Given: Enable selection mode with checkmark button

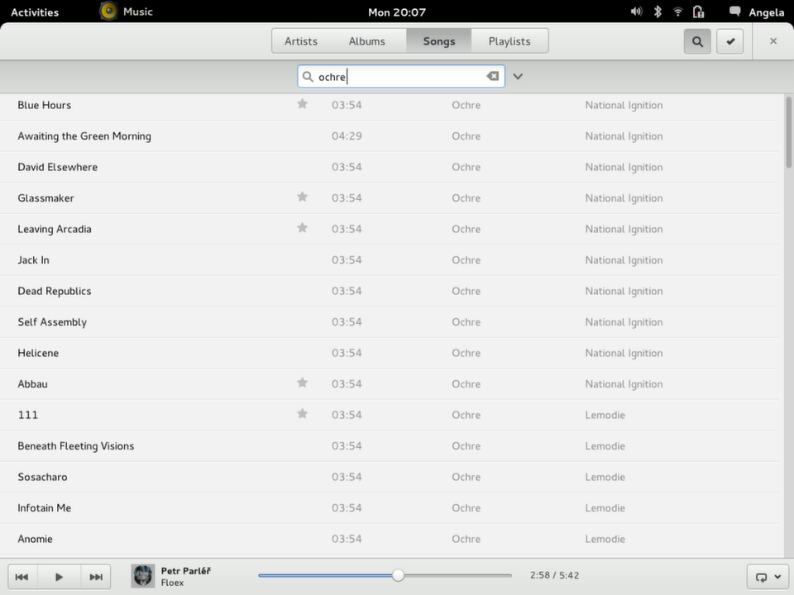Looking at the screenshot, I should click(x=729, y=41).
